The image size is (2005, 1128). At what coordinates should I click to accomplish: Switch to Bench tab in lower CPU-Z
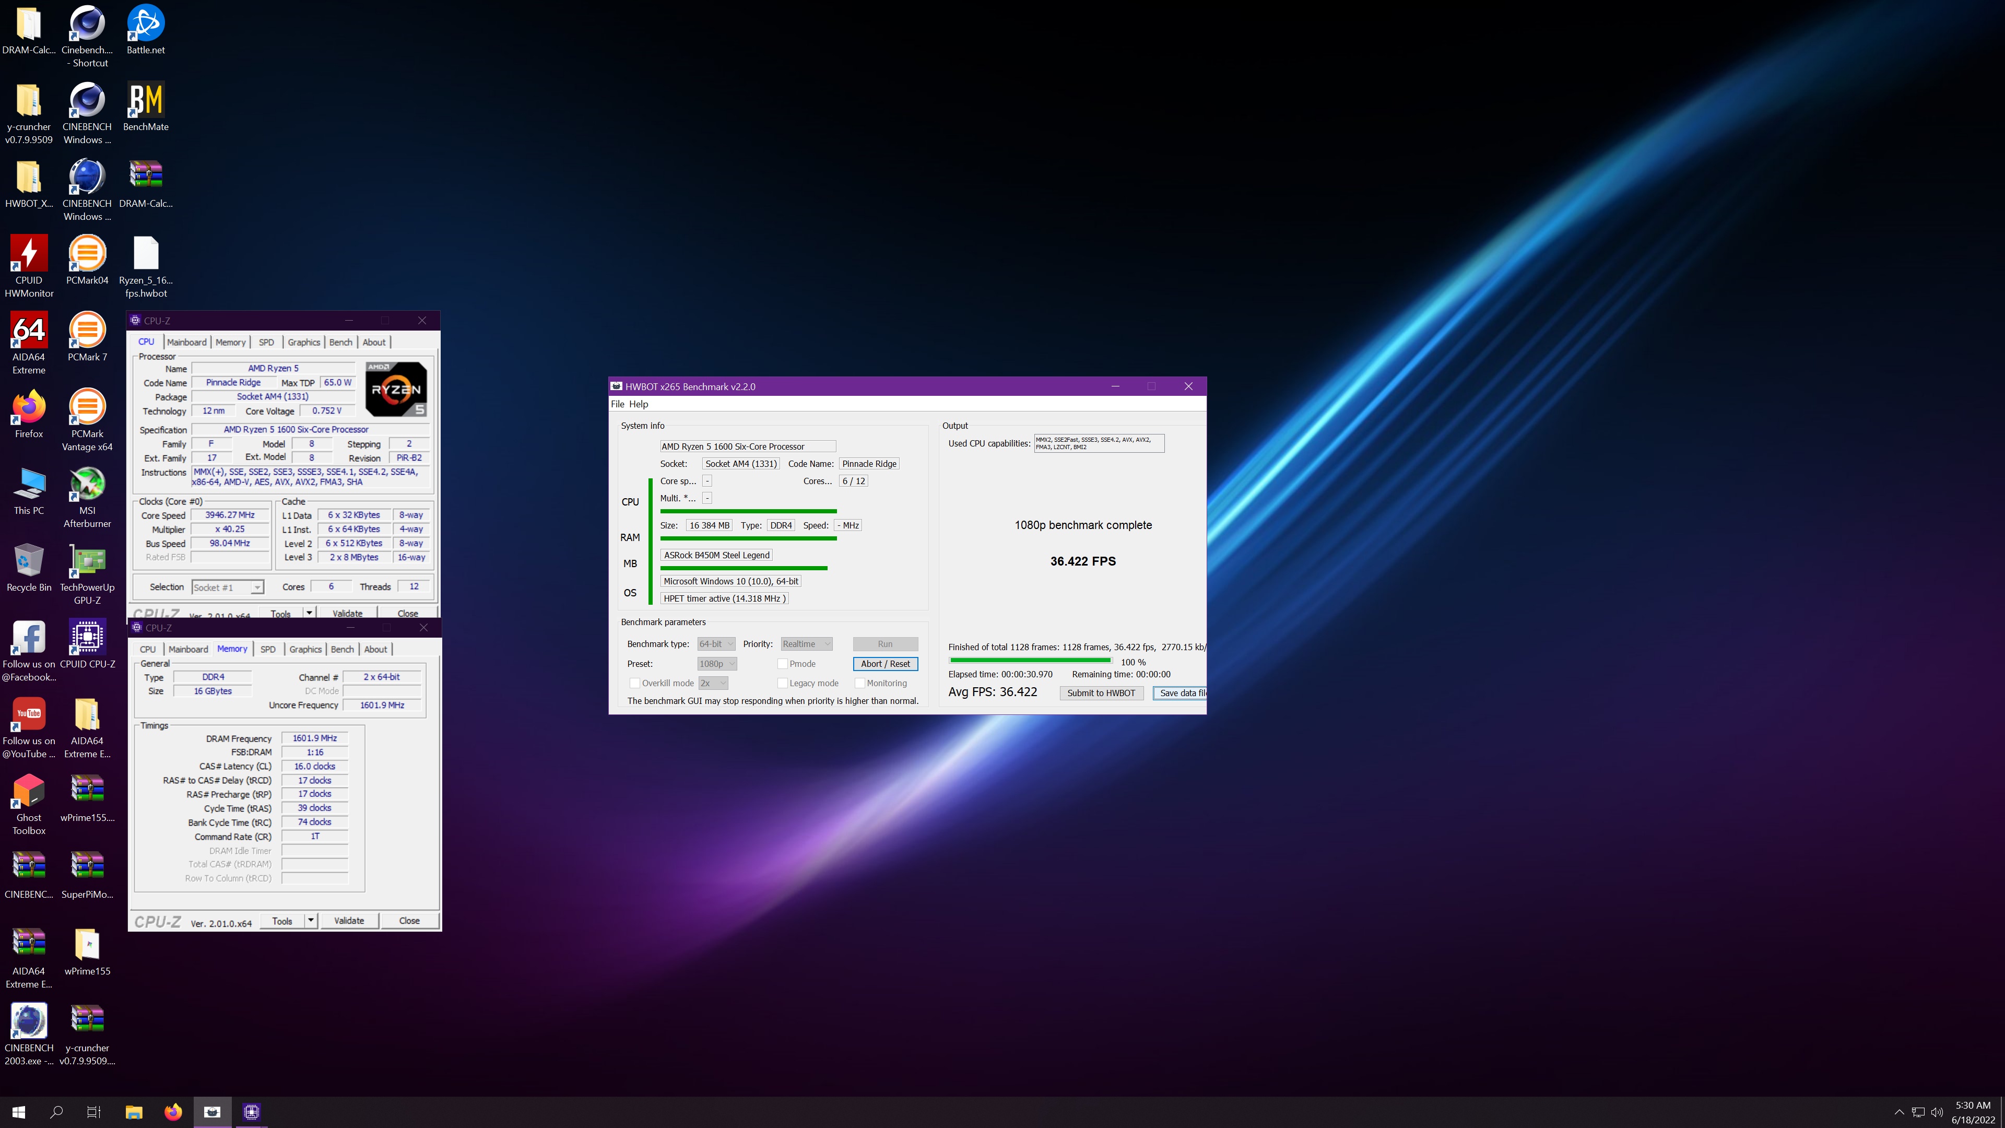pyautogui.click(x=343, y=649)
